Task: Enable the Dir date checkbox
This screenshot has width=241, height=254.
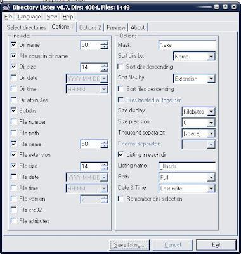Action: [13, 77]
